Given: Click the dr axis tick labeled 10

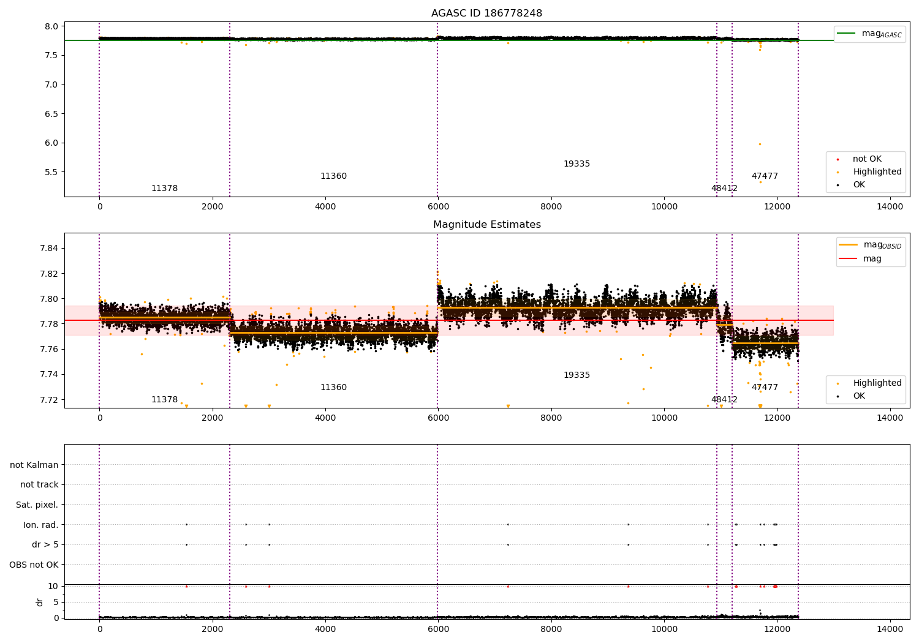Looking at the screenshot, I should 53,587.
